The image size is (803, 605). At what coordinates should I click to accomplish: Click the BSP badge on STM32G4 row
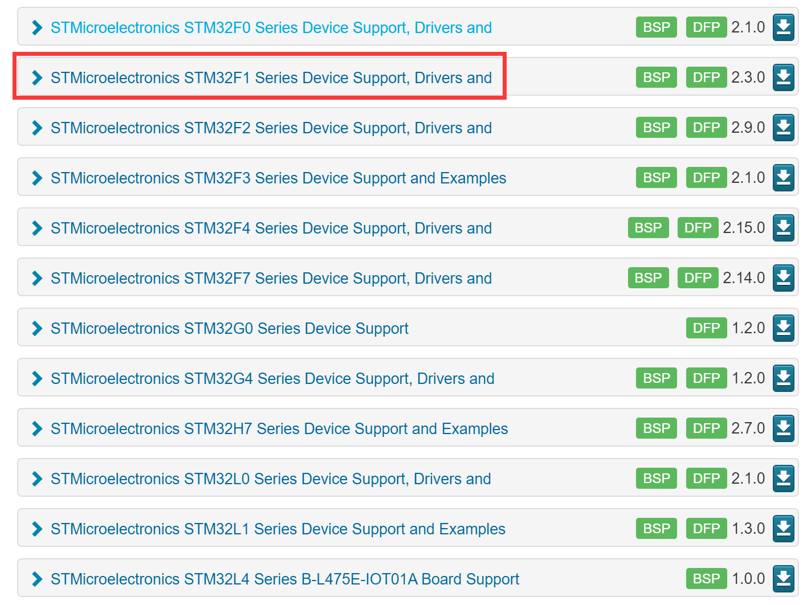(657, 378)
